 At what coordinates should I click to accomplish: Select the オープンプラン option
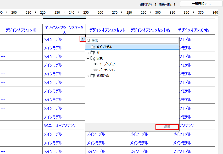click(x=107, y=64)
